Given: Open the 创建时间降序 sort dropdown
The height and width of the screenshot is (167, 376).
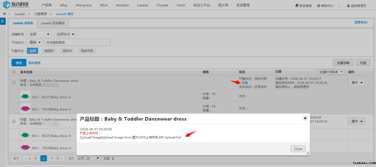Looking at the screenshot, I should click(x=331, y=72).
